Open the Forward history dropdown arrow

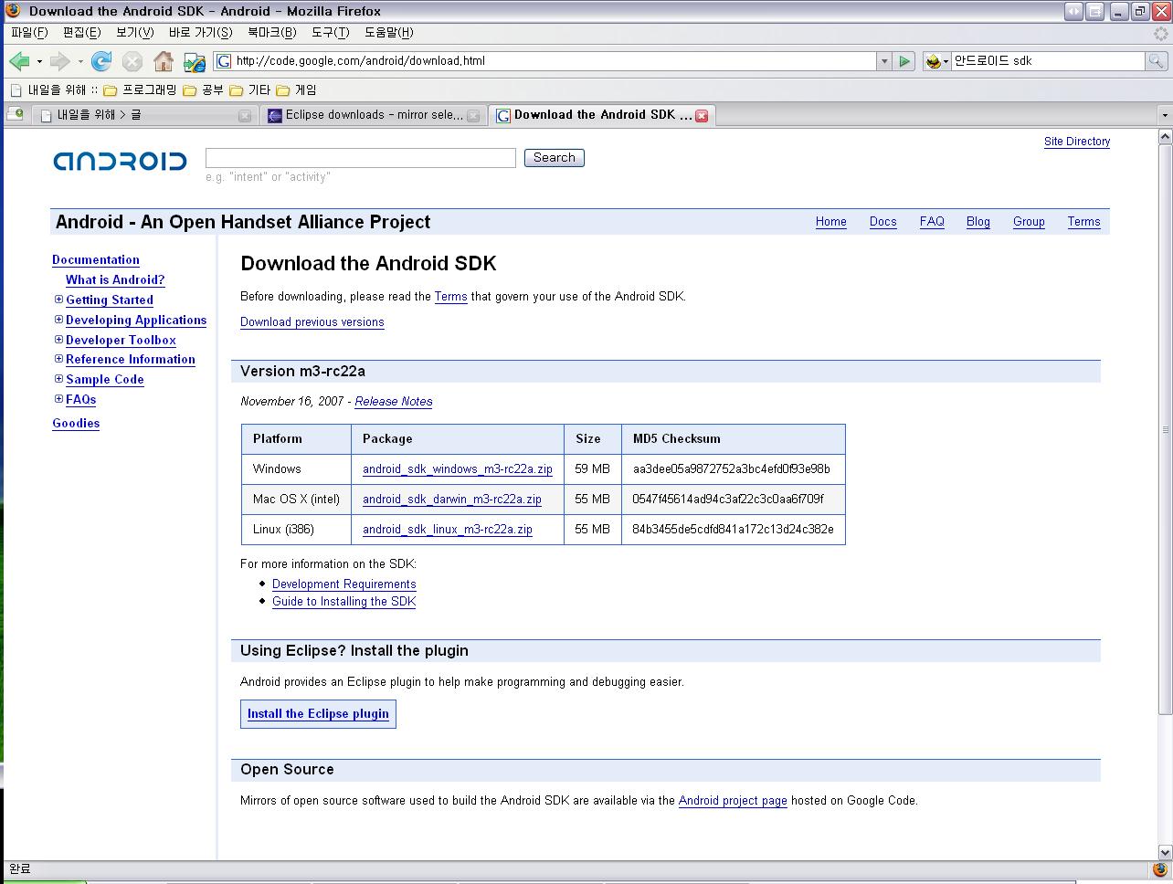(x=80, y=61)
